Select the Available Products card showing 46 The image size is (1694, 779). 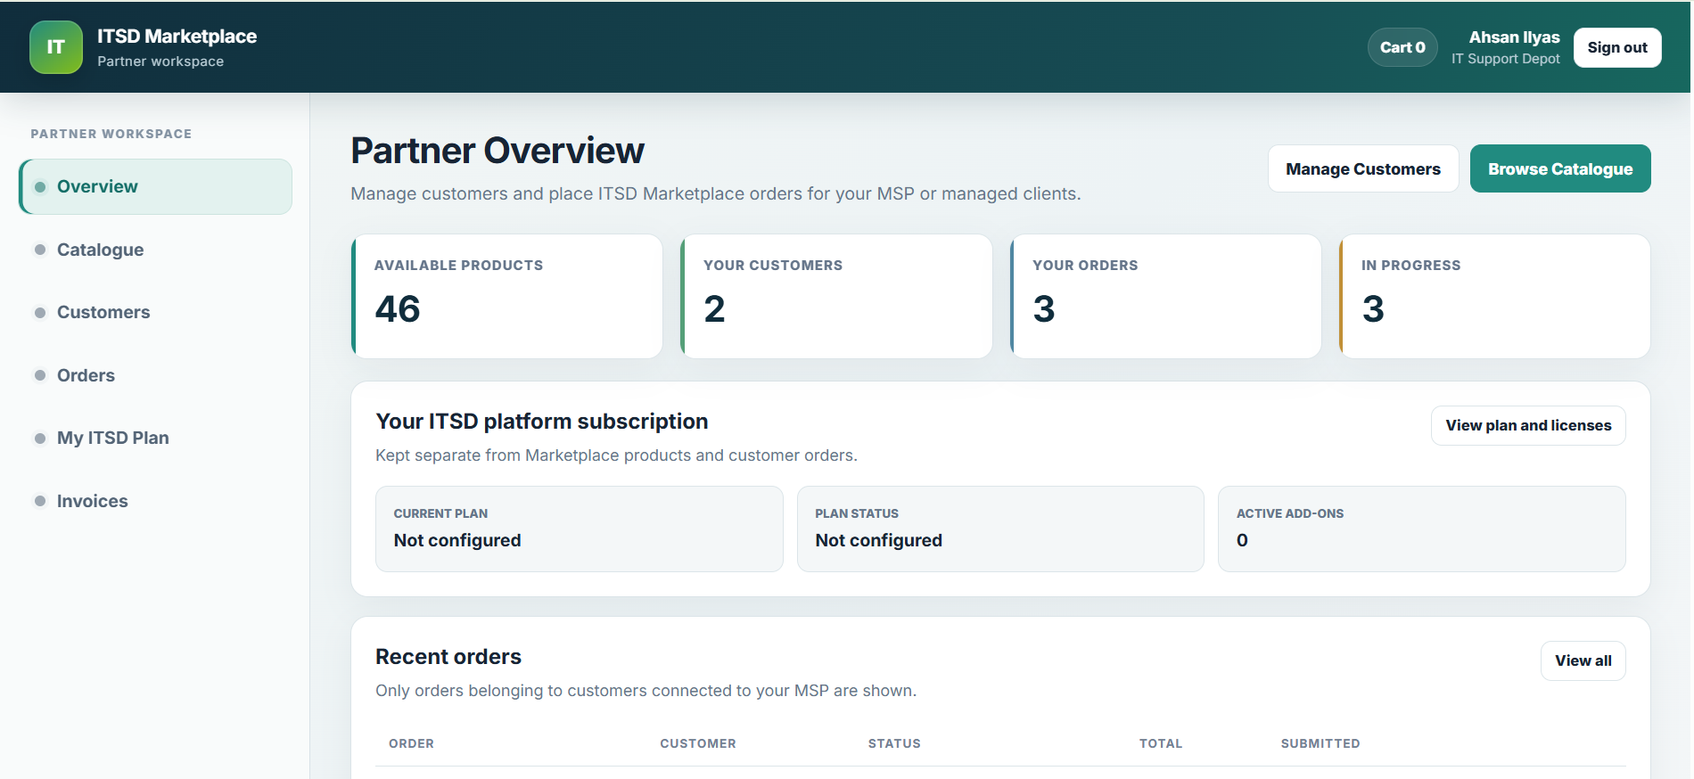[x=507, y=296]
